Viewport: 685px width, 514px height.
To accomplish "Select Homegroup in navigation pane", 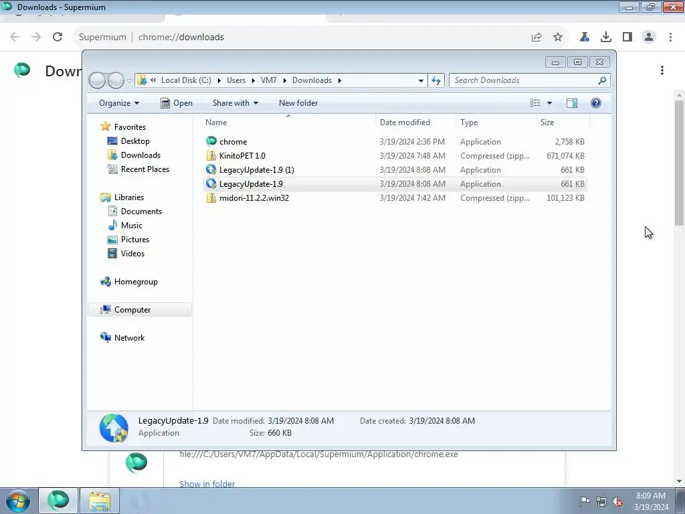I will [136, 282].
